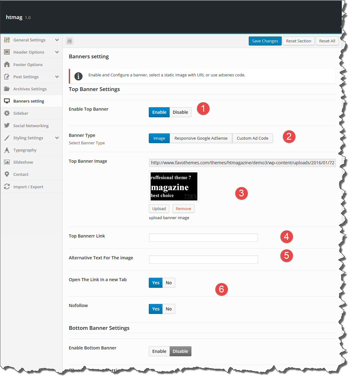Image resolution: width=353 pixels, height=380 pixels.
Task: Disable the Top Banner
Action: tap(180, 112)
